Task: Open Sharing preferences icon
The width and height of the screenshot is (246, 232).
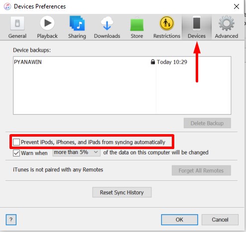Action: point(77,23)
